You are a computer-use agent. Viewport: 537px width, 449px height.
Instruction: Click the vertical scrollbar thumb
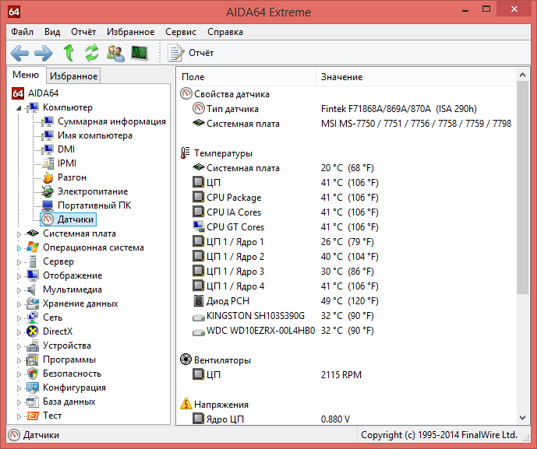522,188
